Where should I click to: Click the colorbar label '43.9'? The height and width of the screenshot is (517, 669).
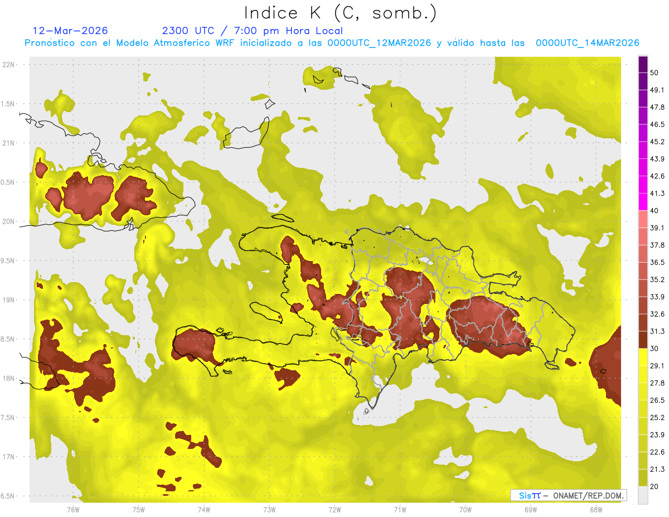coord(657,159)
